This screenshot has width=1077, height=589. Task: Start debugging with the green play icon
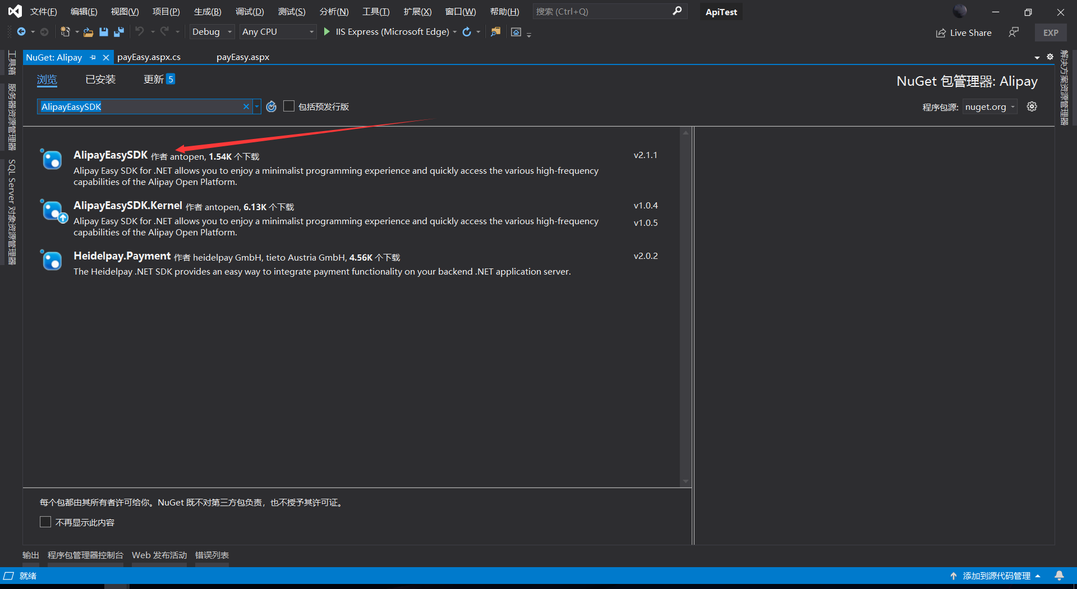click(x=327, y=32)
